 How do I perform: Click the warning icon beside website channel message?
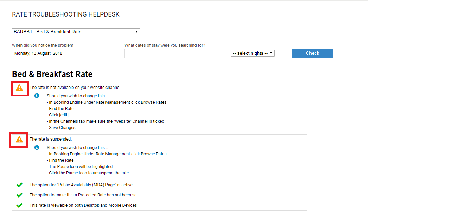point(19,88)
